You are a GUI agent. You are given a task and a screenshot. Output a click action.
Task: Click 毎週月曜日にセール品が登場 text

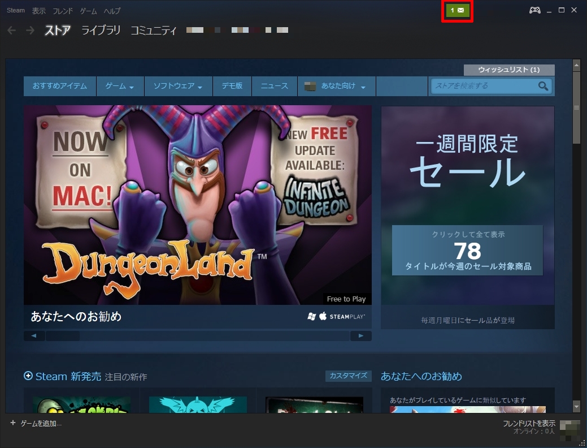pos(468,320)
